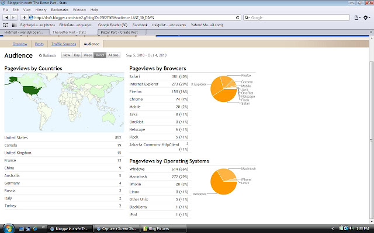Open the Traffic Sources tab
This screenshot has height=233, width=374.
coord(64,44)
